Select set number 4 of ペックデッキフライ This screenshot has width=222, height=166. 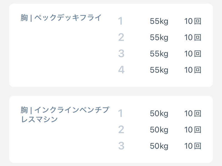point(121,70)
